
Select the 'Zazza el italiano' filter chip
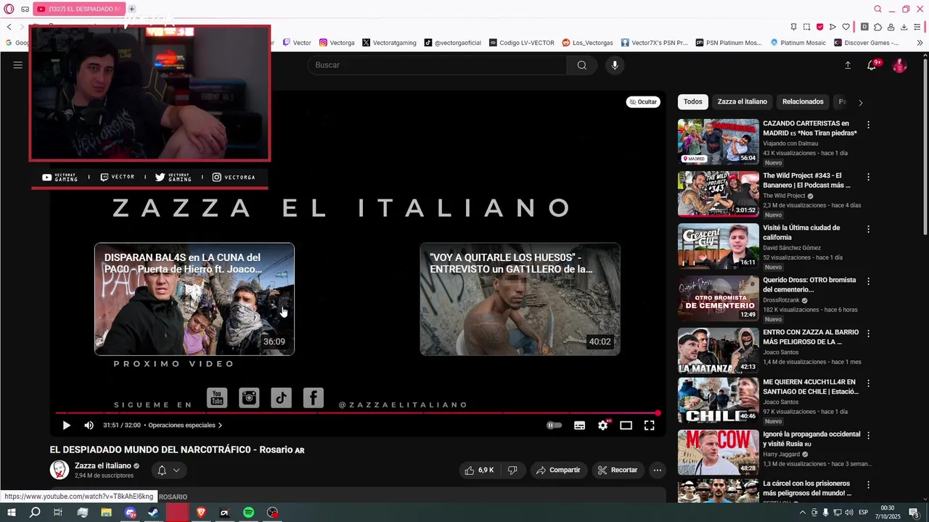742,101
